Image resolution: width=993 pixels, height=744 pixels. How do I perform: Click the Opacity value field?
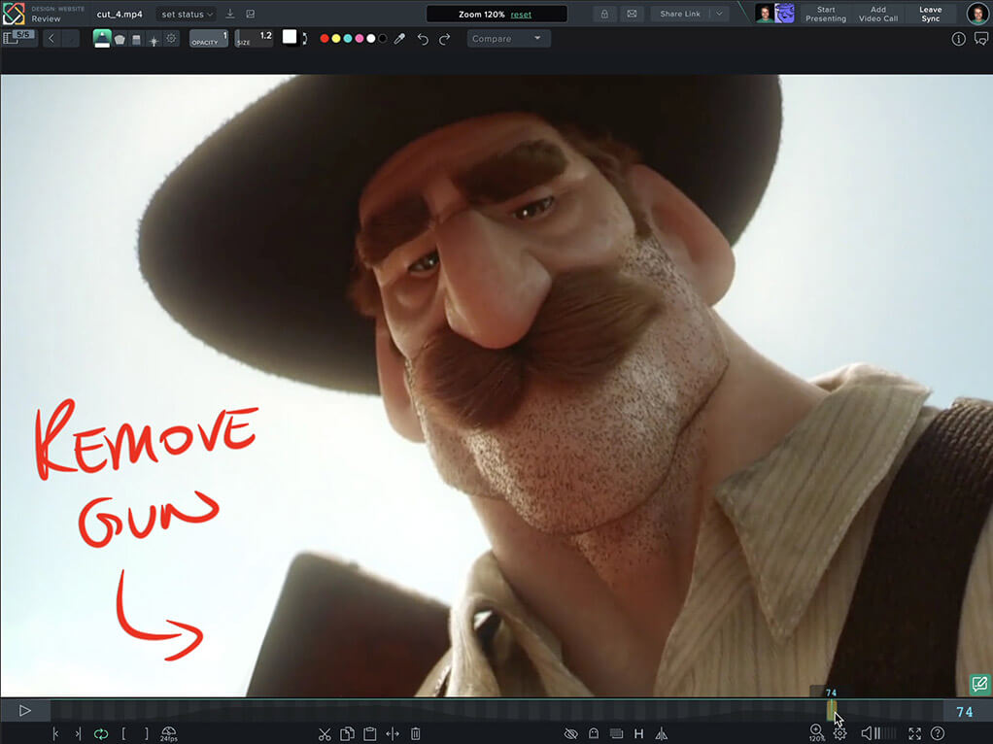209,39
